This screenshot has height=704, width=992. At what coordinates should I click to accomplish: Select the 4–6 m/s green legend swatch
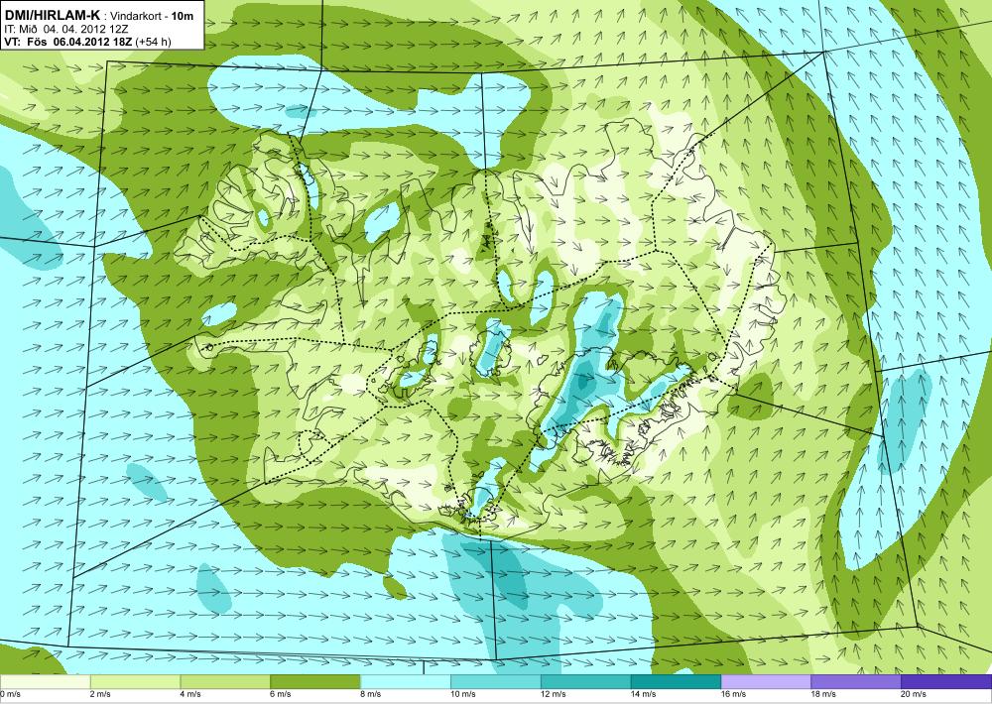pos(225,682)
